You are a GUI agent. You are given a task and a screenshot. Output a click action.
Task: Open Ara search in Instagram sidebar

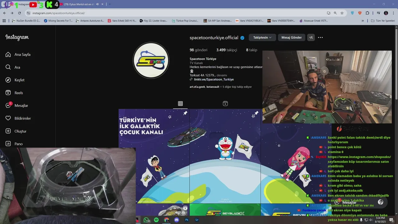[x=13, y=67]
